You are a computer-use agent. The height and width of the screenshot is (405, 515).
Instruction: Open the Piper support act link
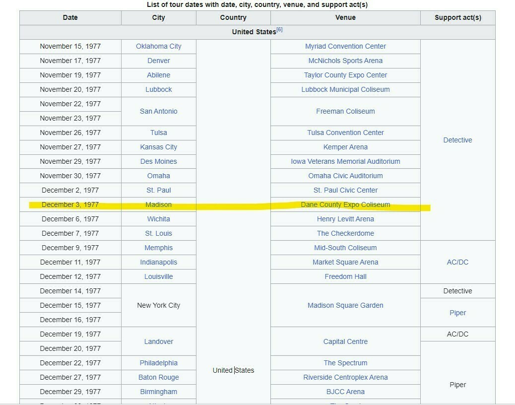tap(457, 313)
